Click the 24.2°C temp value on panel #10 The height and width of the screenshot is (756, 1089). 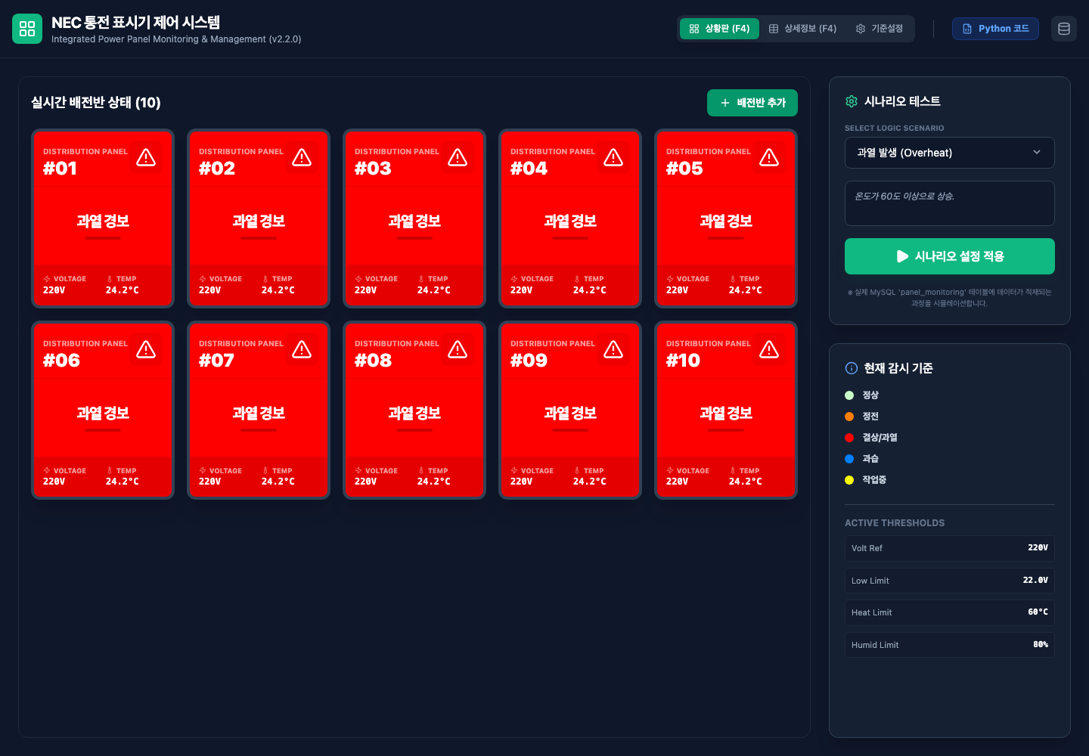click(745, 482)
